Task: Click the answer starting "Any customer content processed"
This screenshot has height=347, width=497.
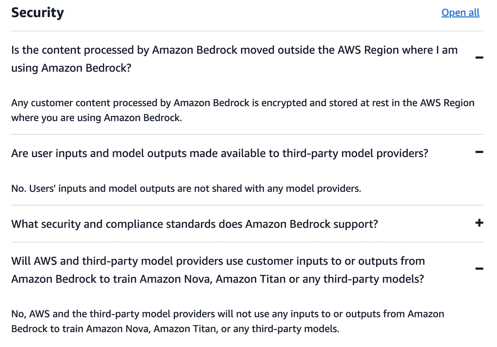Action: (x=243, y=103)
